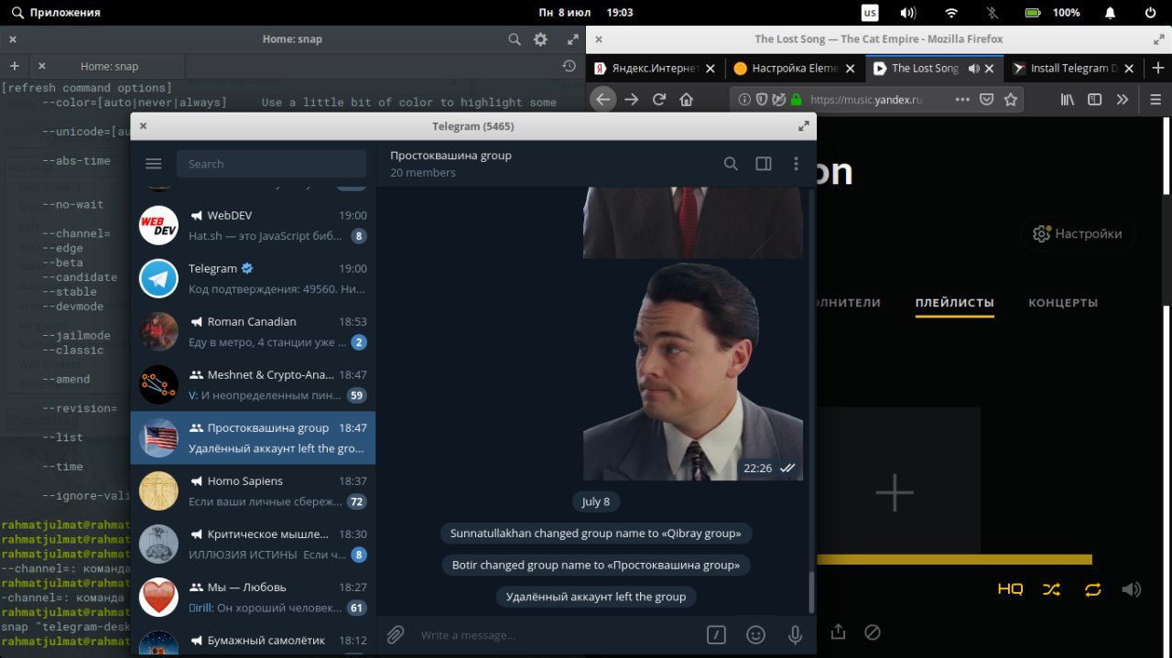This screenshot has width=1172, height=658.
Task: Toggle Telegram right info side panel
Action: coord(764,164)
